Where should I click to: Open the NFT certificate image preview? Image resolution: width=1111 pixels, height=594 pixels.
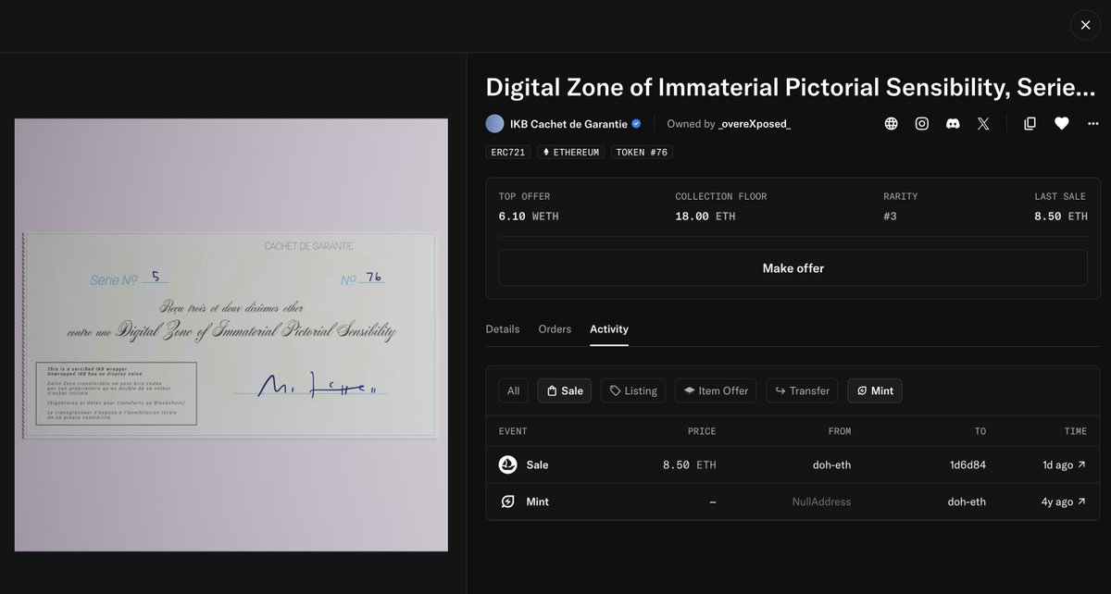(x=231, y=335)
